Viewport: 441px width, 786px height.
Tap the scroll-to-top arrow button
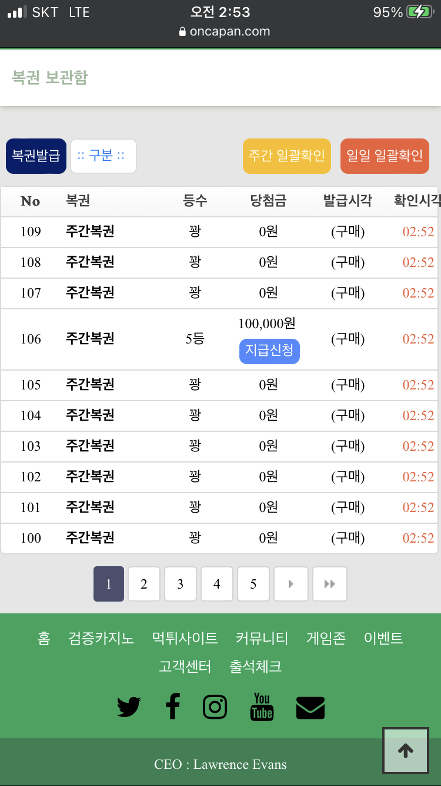pyautogui.click(x=406, y=750)
